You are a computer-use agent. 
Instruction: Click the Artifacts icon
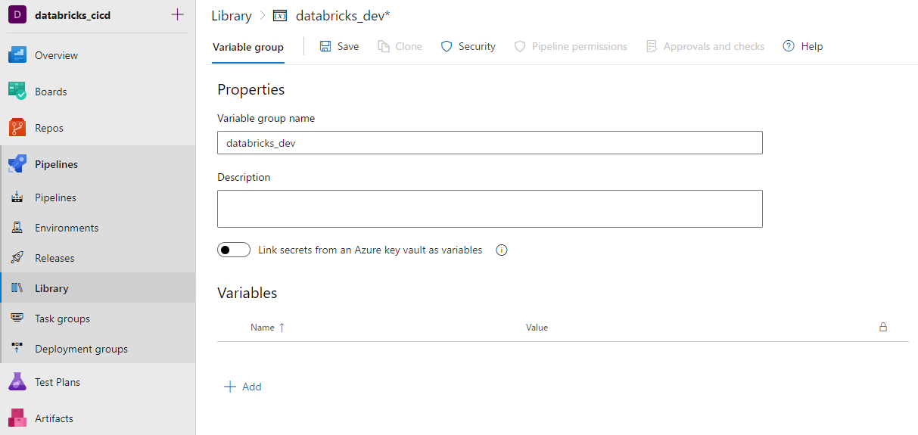coord(17,418)
